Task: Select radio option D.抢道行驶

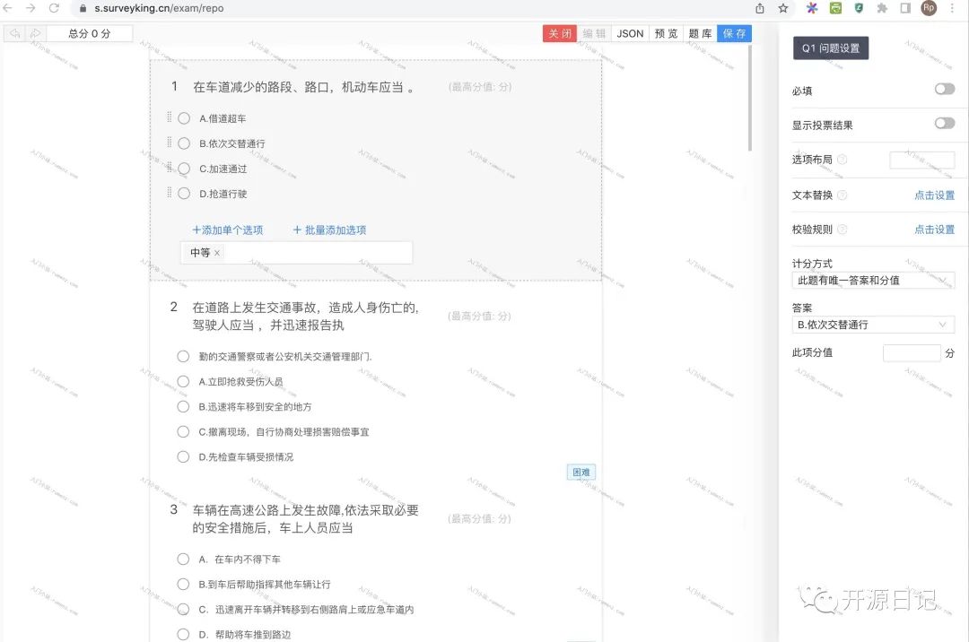Action: pyautogui.click(x=184, y=193)
